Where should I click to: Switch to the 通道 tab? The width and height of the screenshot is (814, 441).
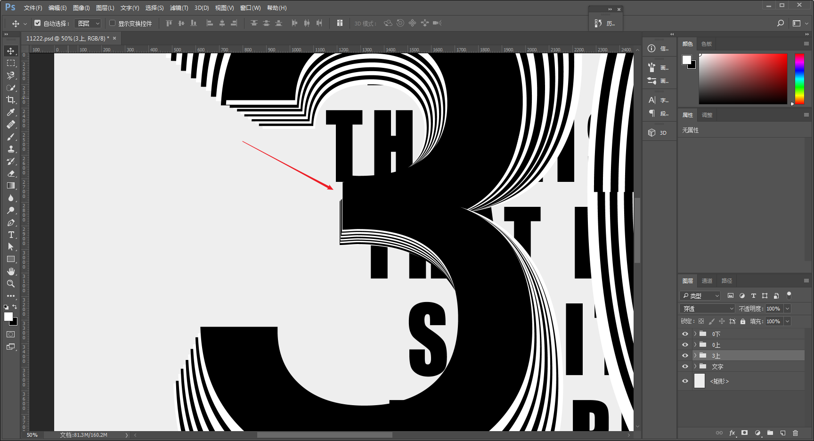[x=707, y=281]
